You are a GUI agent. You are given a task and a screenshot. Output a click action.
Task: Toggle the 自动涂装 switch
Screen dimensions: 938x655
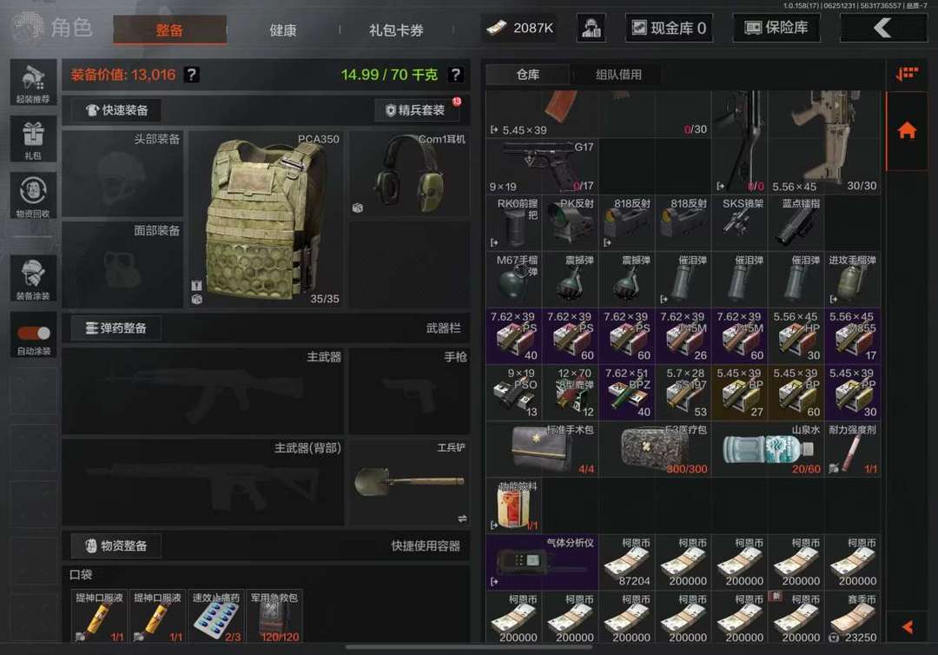point(34,334)
